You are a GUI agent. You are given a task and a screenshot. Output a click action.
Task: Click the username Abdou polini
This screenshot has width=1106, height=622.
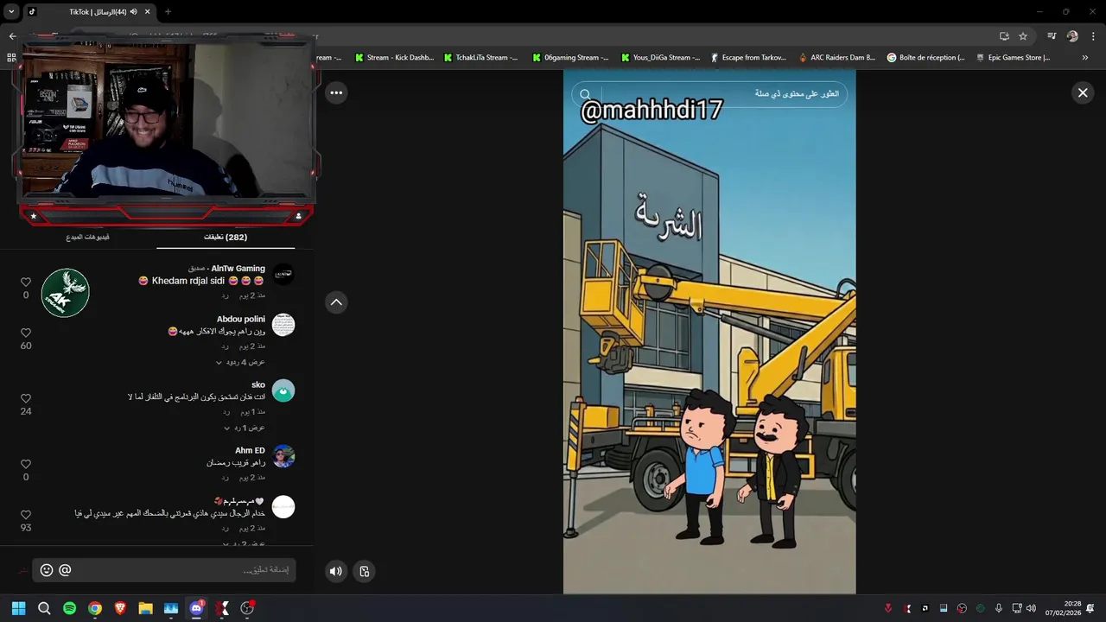coord(241,319)
